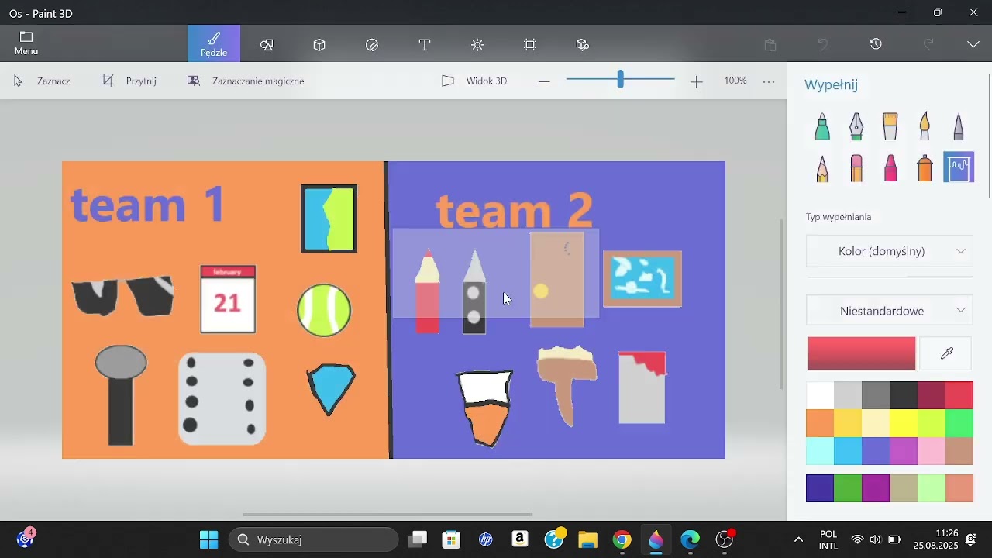992x558 pixels.
Task: Open the Niestandardowe dropdown
Action: [890, 311]
